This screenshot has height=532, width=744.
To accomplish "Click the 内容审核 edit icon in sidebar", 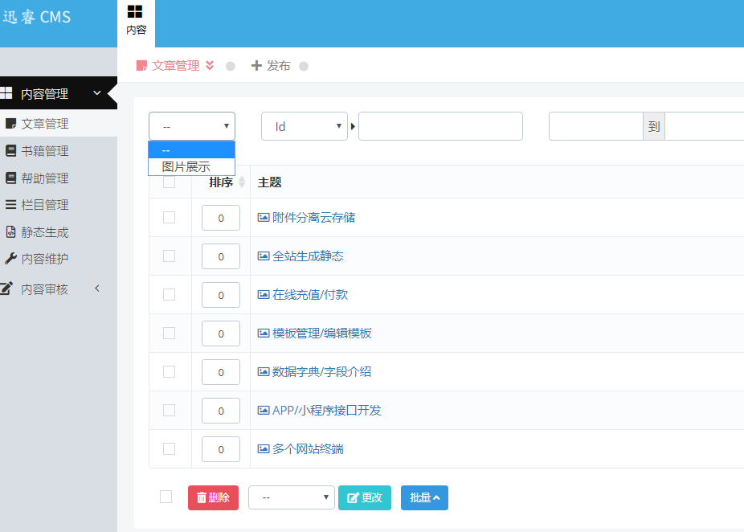I will pyautogui.click(x=6, y=289).
